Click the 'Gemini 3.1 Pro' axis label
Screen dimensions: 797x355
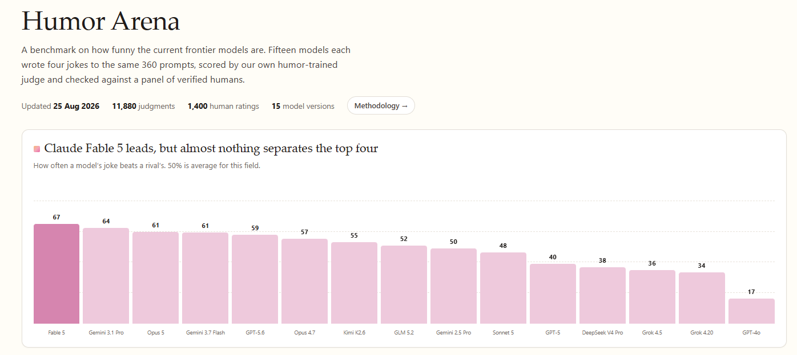coord(106,333)
